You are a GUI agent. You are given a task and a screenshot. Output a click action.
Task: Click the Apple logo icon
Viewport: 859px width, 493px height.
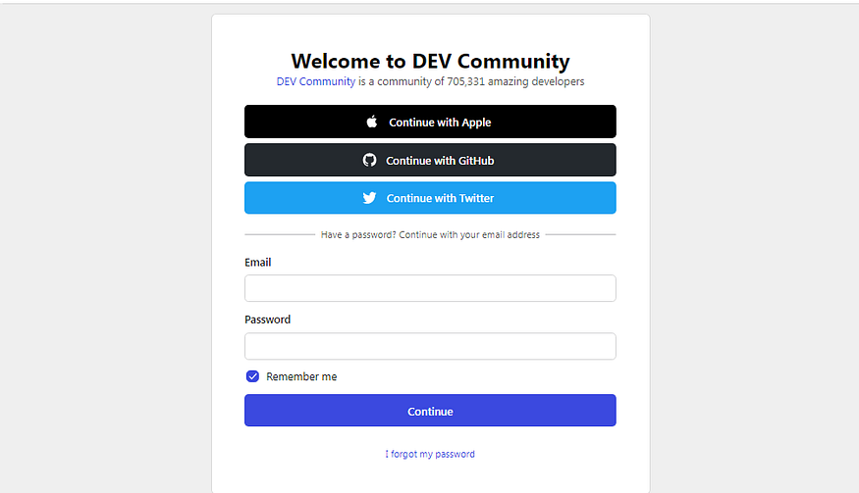(371, 122)
